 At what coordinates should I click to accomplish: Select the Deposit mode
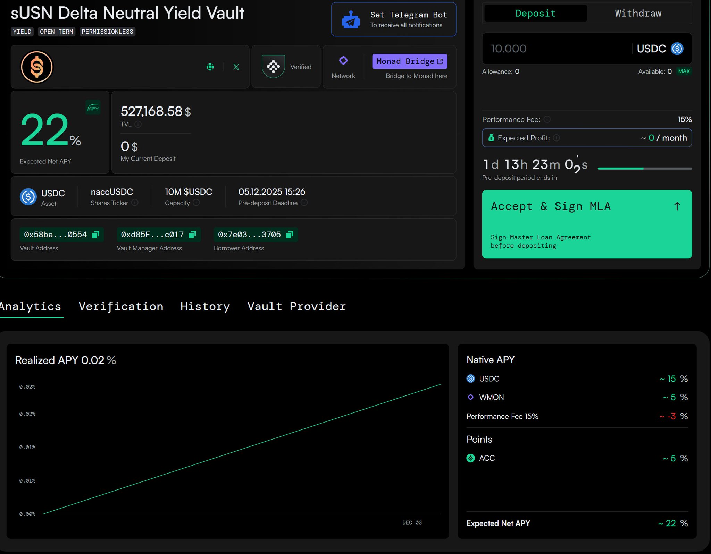coord(535,14)
